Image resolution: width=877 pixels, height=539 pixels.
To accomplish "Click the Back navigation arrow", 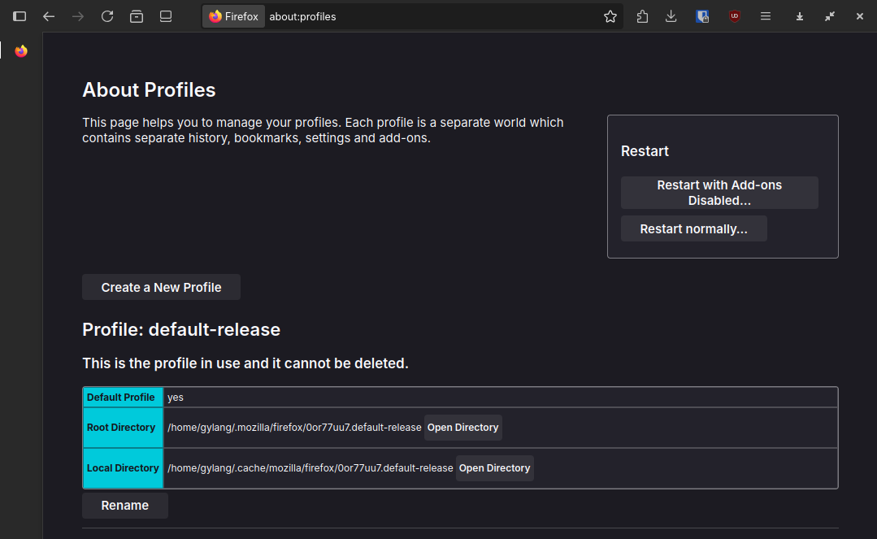I will (x=49, y=15).
